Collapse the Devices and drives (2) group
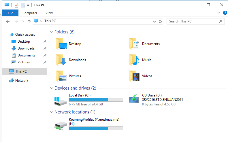 click(x=52, y=88)
